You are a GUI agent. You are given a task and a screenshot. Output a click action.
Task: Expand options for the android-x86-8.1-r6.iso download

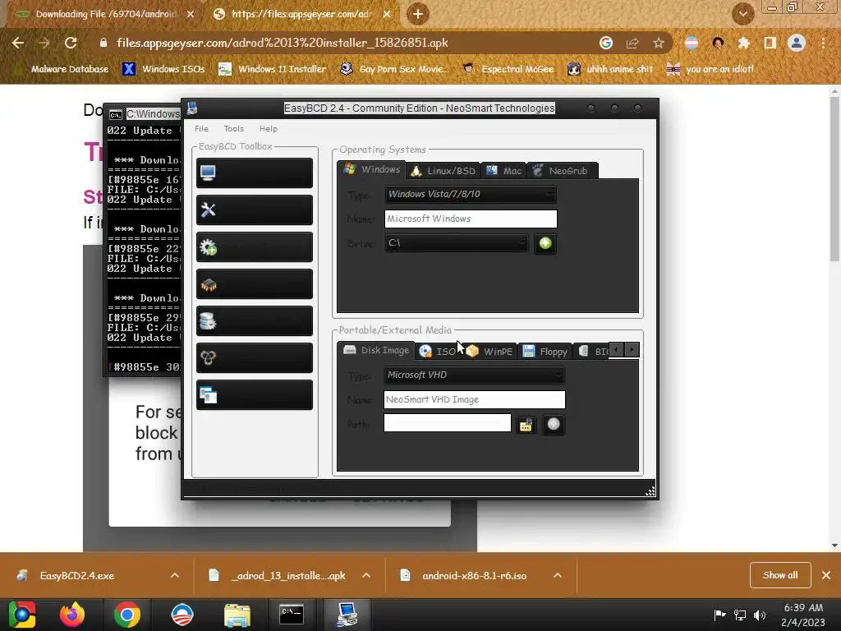tap(558, 575)
